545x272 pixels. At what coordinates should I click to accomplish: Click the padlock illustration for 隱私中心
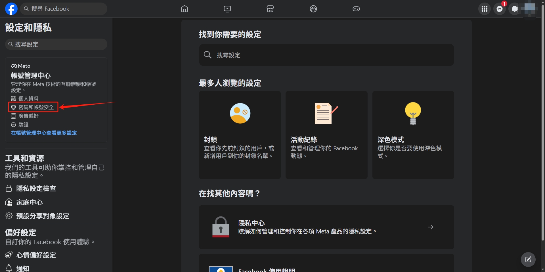221,227
